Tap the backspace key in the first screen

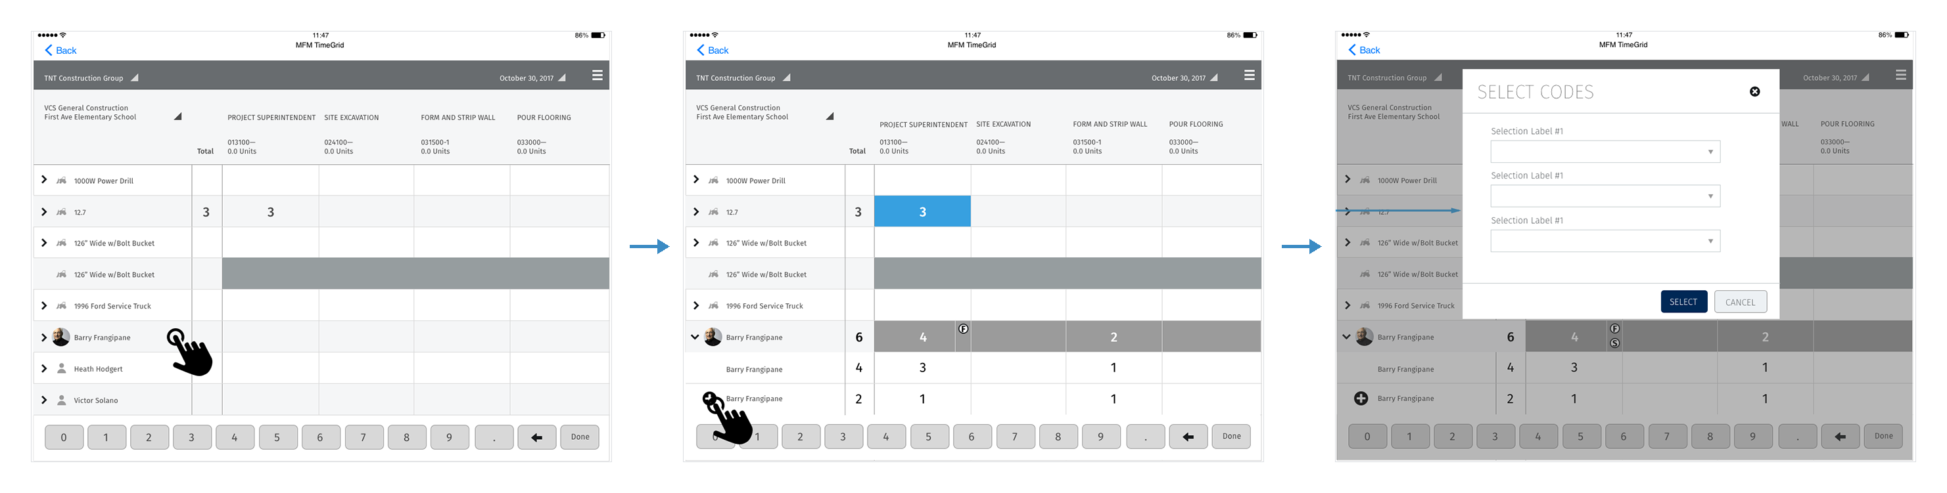click(536, 437)
